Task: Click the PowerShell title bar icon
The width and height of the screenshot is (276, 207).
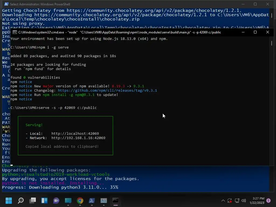Action: tap(6, 4)
